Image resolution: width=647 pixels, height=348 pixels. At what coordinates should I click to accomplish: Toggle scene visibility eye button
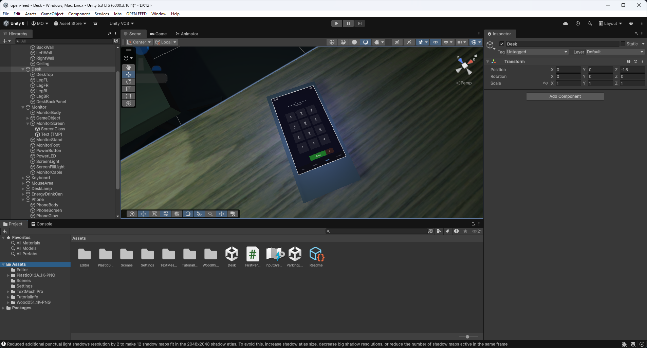coord(436,42)
